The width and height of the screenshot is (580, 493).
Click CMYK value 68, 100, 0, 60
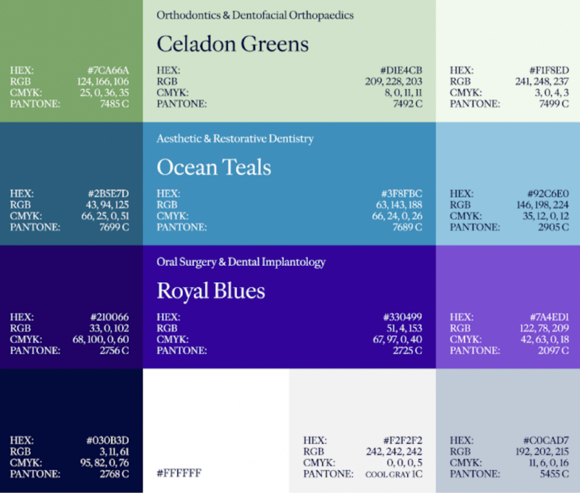(101, 339)
